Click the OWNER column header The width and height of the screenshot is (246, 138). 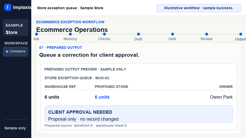(x=226, y=87)
